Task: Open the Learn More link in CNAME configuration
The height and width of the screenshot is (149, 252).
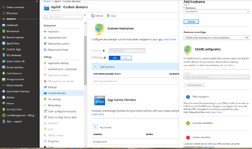Action: point(229,65)
